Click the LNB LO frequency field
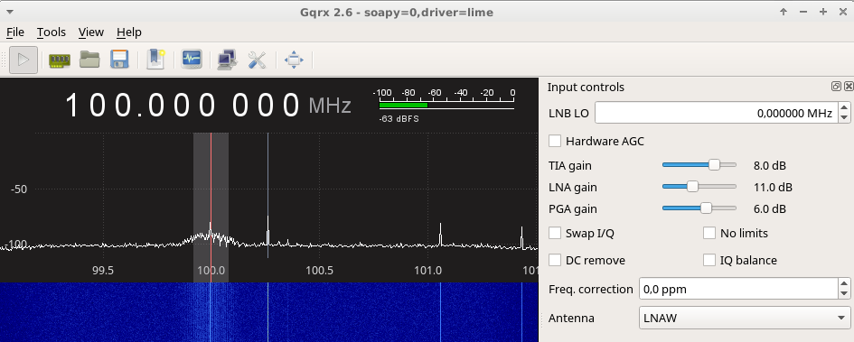Viewport: 854px width, 342px height. click(x=717, y=113)
